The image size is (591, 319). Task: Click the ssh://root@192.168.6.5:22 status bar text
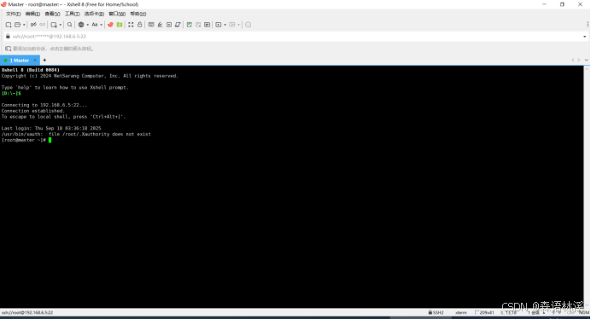27,312
